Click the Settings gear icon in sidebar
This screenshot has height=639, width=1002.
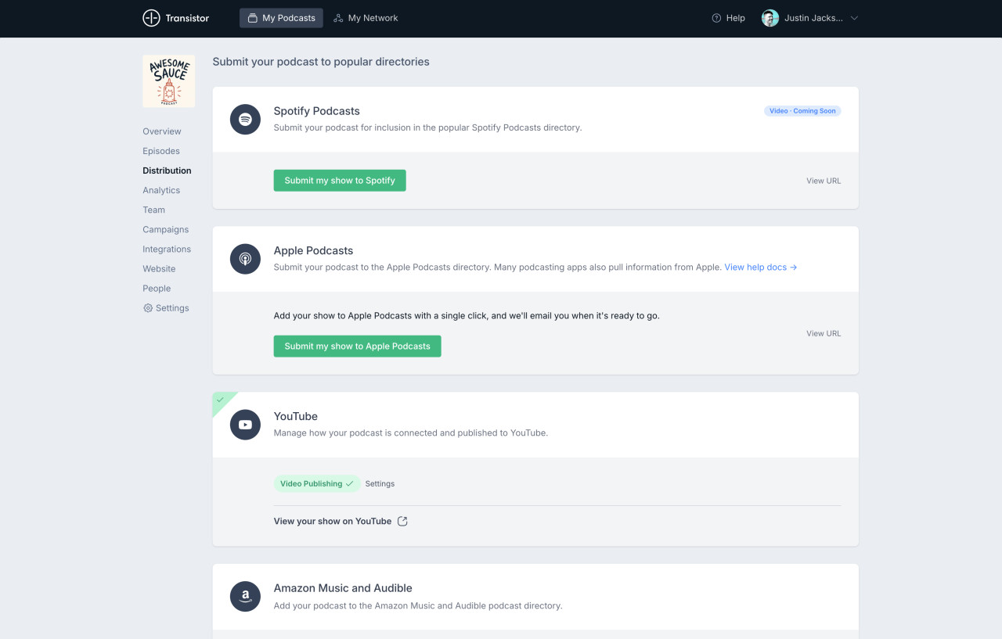pyautogui.click(x=148, y=308)
